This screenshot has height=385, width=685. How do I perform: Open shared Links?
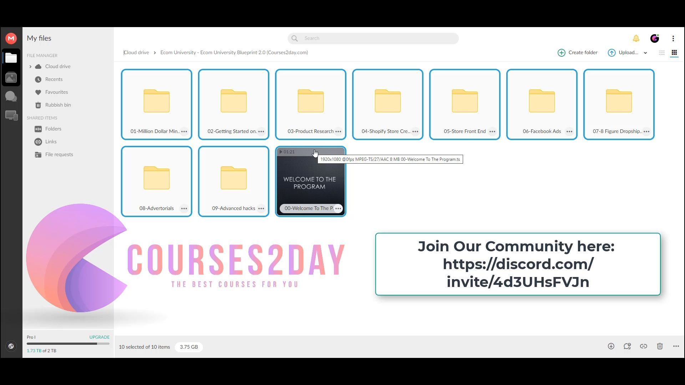point(51,142)
